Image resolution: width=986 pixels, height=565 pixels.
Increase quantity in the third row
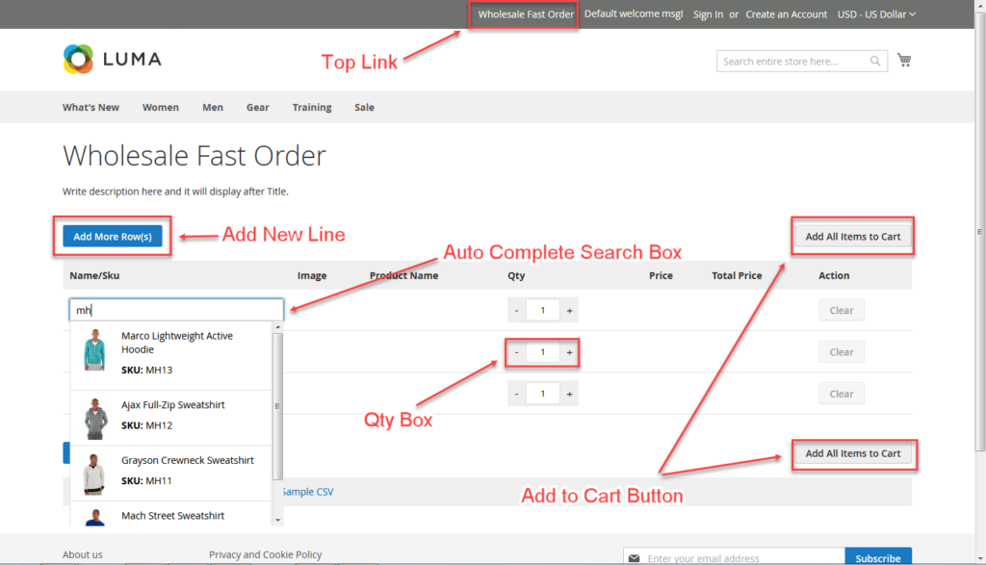click(x=569, y=394)
